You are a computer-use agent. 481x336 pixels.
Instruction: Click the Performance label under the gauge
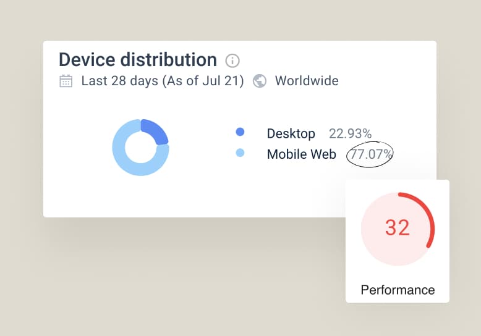tap(398, 290)
